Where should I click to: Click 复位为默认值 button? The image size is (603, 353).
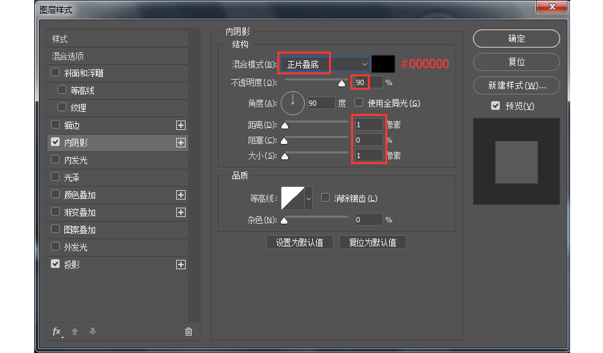[373, 242]
